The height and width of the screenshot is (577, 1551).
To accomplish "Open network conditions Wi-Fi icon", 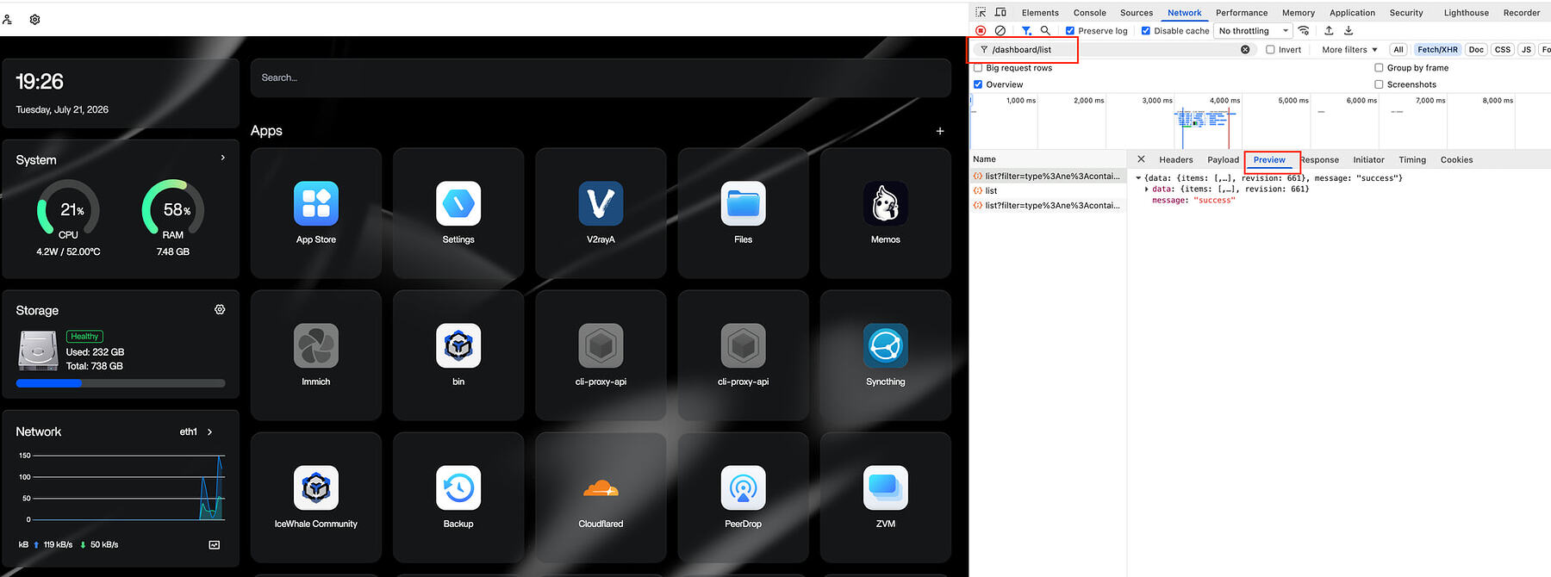I will [1304, 30].
